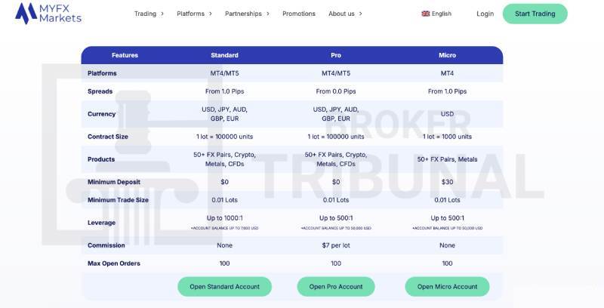The image size is (604, 308).
Task: Expand the Partnerships chevron arrow
Action: pos(268,14)
